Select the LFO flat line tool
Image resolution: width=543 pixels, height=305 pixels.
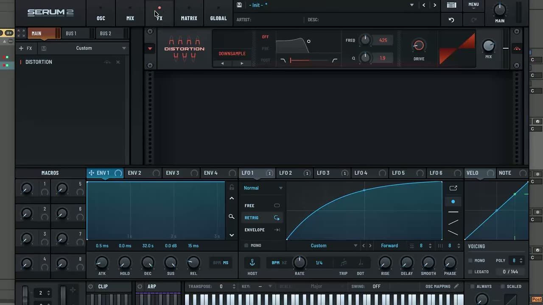(453, 212)
